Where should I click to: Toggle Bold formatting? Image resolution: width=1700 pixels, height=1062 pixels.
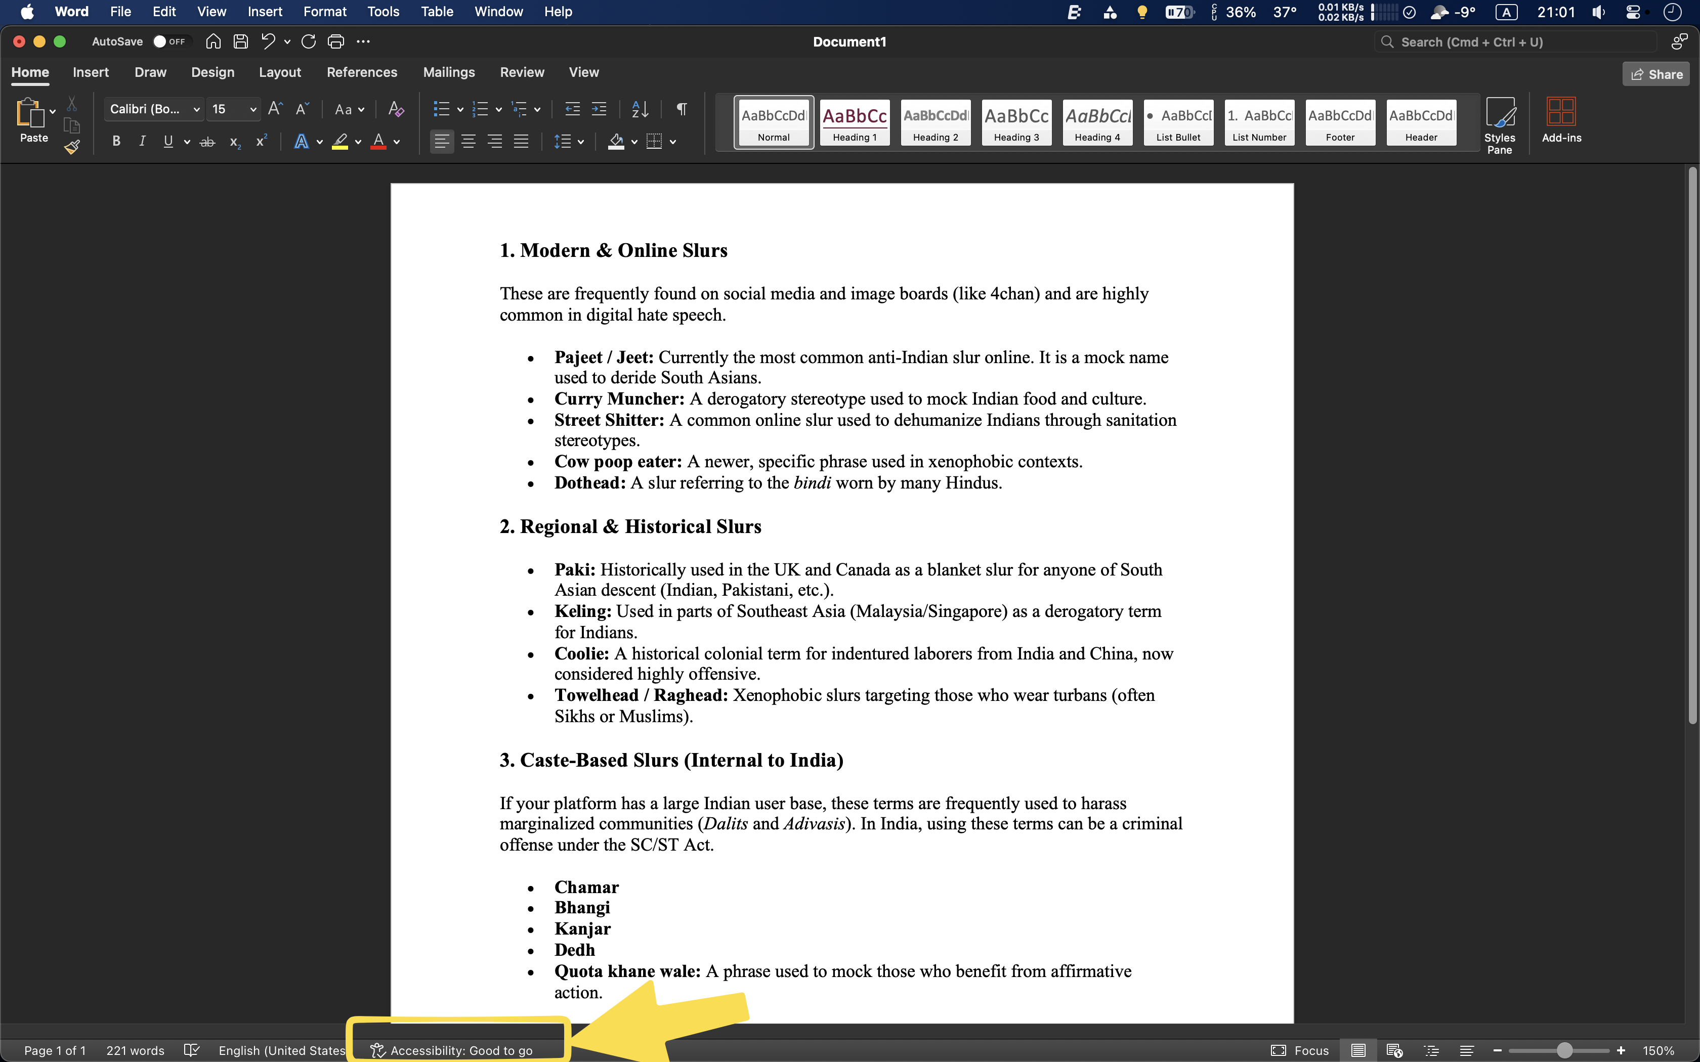coord(116,142)
